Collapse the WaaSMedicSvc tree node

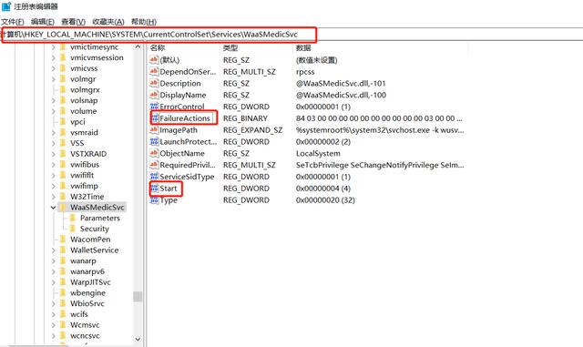click(x=53, y=208)
